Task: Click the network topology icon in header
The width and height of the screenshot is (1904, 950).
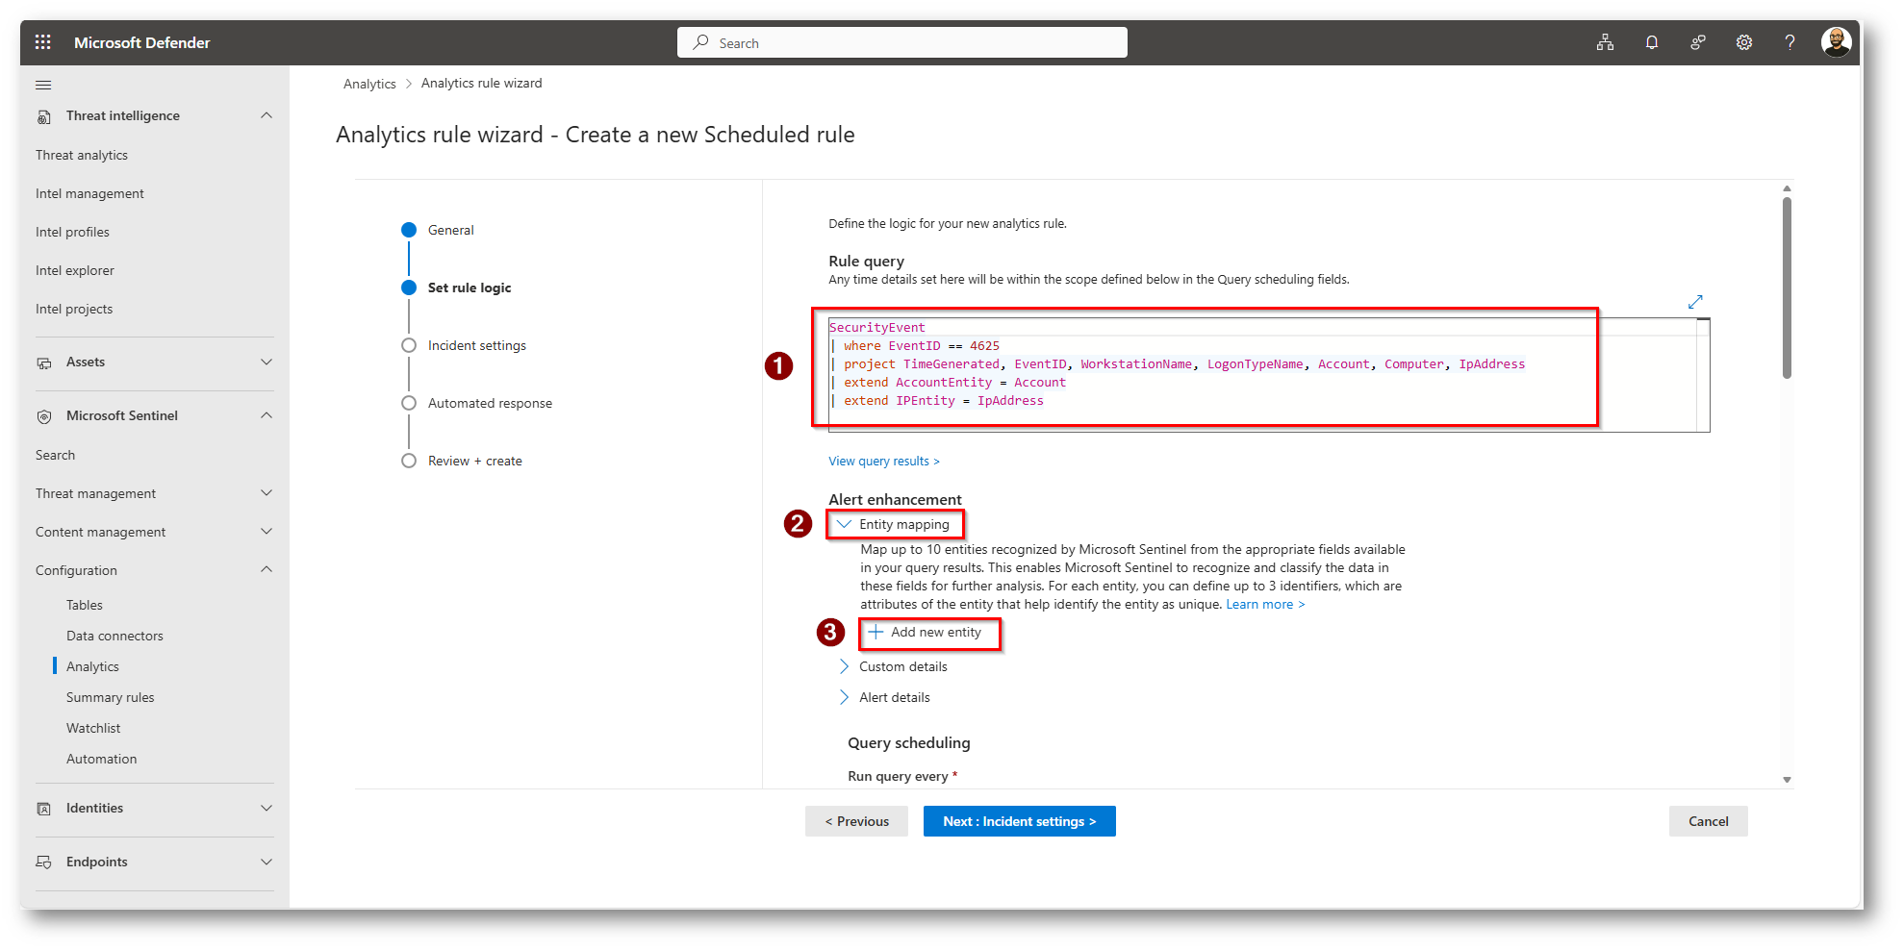Action: click(x=1605, y=42)
